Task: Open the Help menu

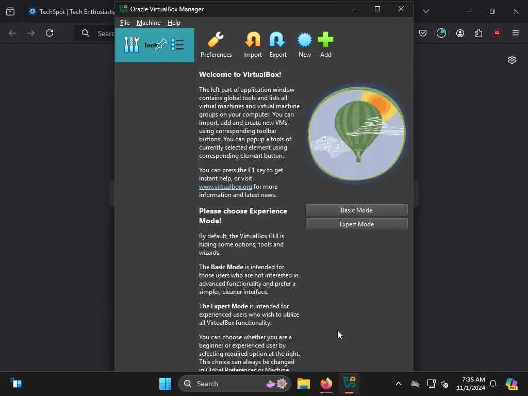Action: 174,23
